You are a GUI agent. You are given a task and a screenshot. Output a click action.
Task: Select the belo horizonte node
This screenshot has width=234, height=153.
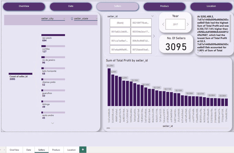(x=53, y=71)
